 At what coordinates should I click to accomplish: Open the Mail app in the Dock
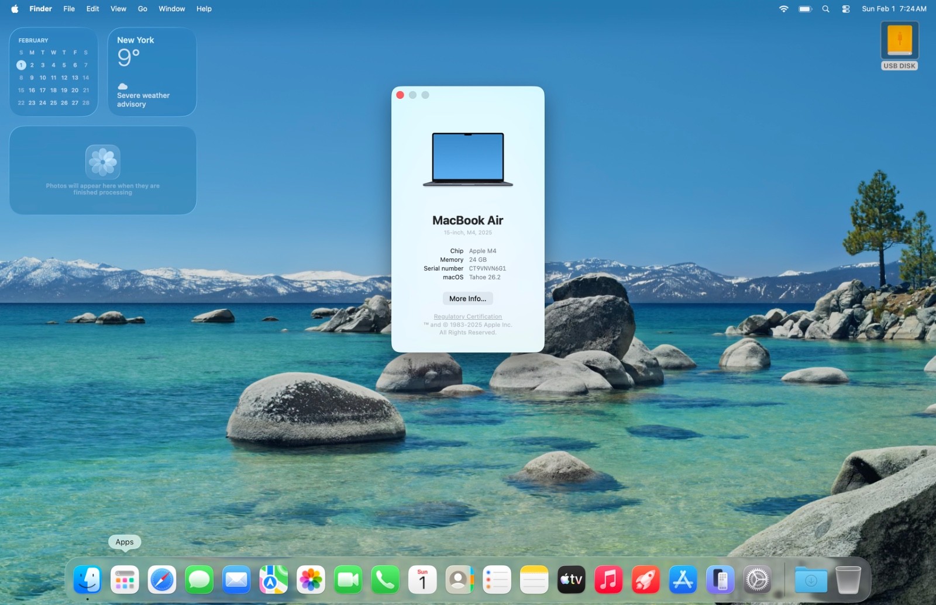236,580
